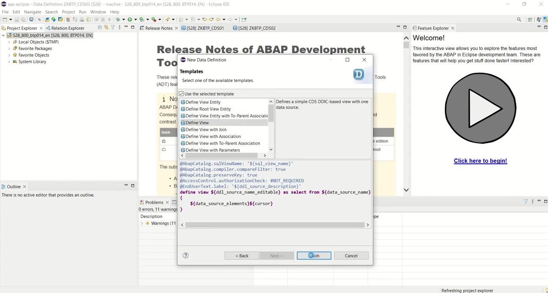Close the Project Explorer view tab

[41, 28]
